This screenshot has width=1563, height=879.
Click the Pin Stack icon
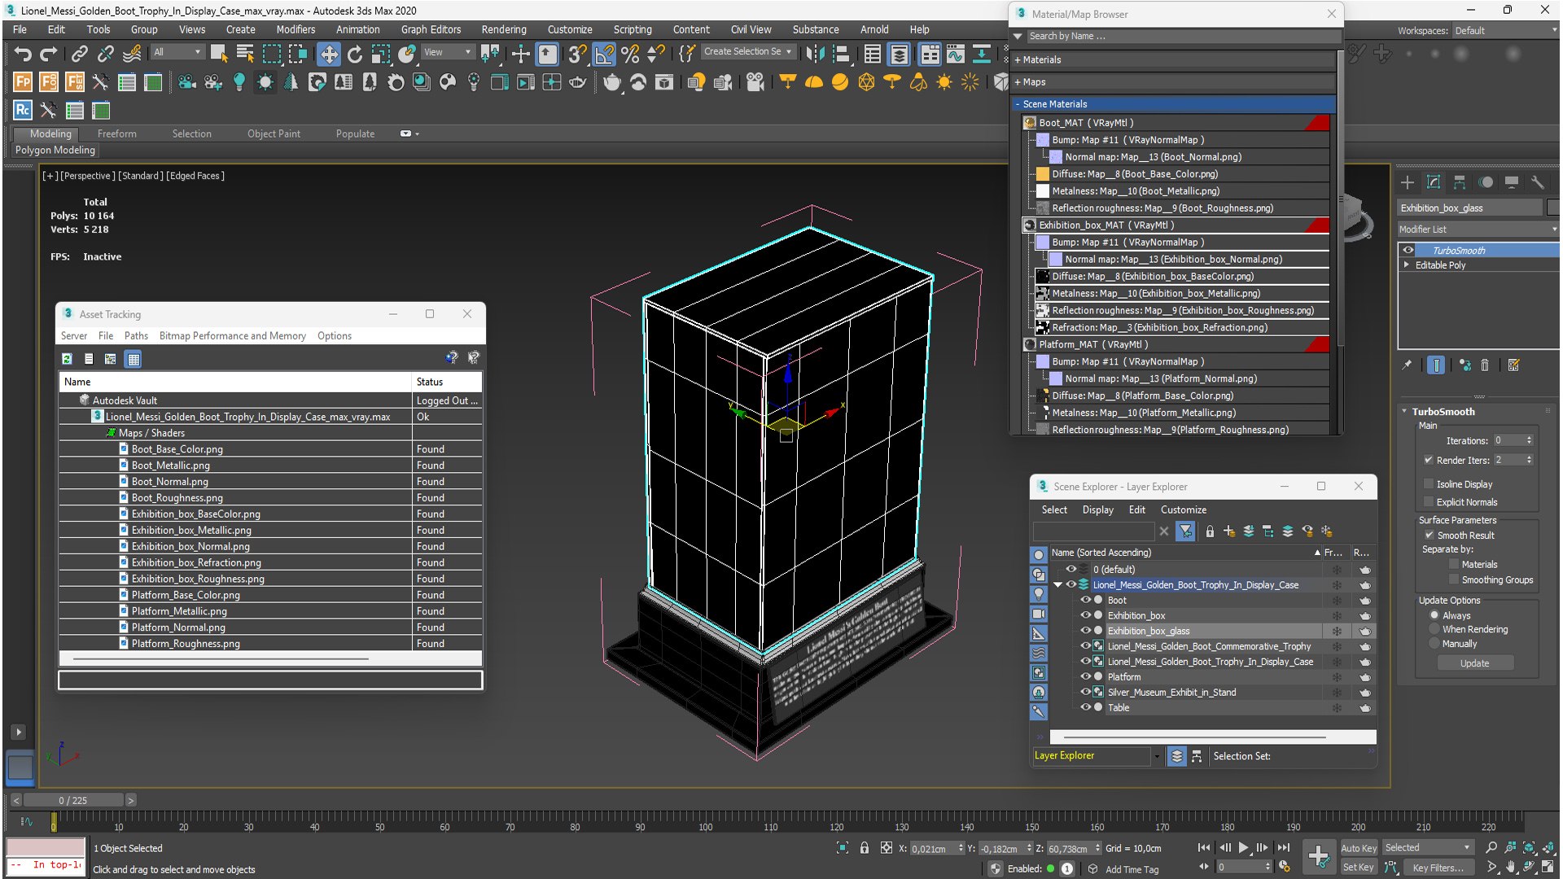(1408, 365)
